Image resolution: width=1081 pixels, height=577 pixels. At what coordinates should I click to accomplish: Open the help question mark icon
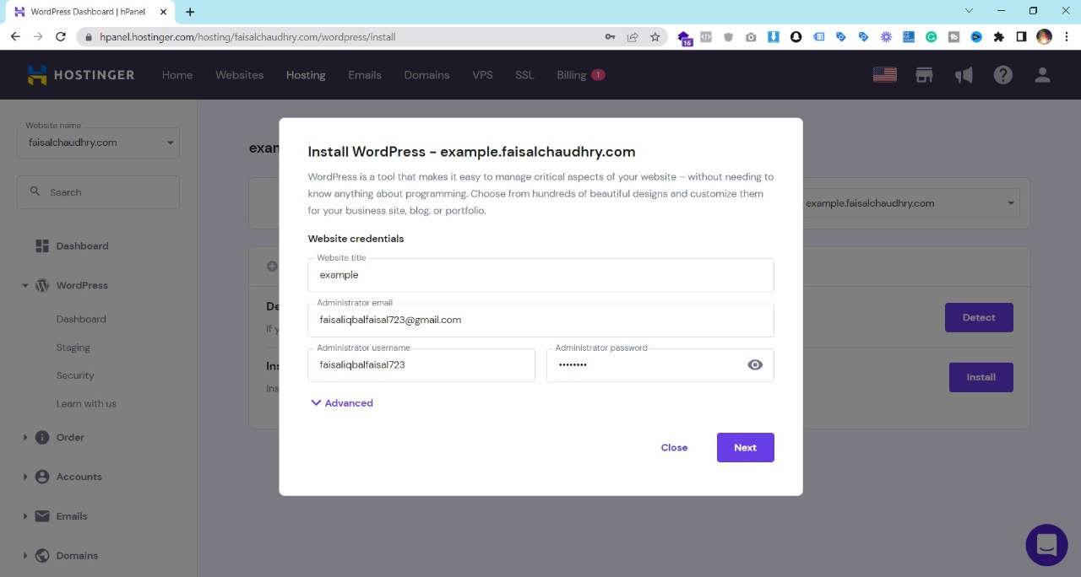coord(1002,75)
